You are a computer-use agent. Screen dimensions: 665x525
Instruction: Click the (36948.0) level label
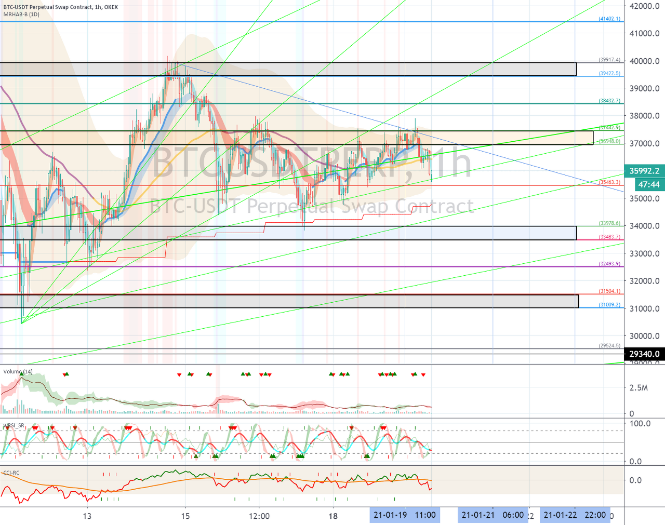tap(609, 141)
